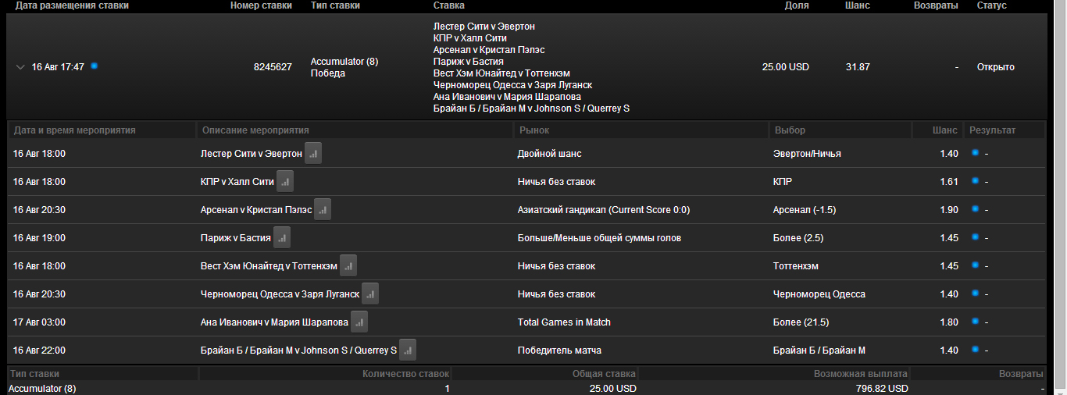Click Арсенал (-1.5) selection cell
This screenshot has width=1067, height=395.
tap(804, 210)
